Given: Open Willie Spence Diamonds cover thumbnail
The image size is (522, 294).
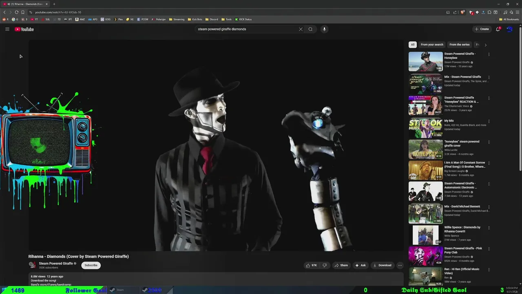Looking at the screenshot, I should [425, 235].
